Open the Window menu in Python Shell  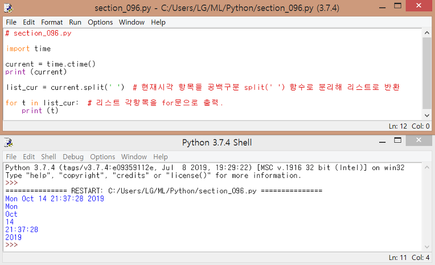134,157
